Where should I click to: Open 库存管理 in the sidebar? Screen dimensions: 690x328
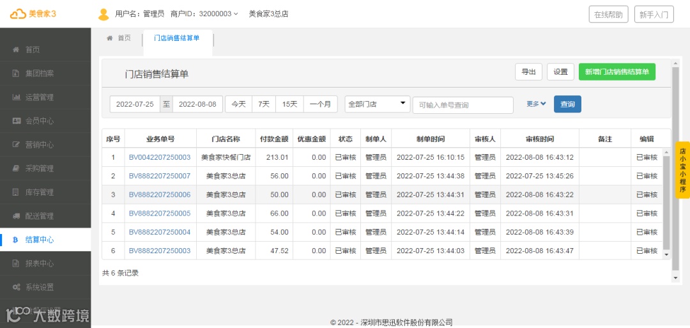click(45, 192)
